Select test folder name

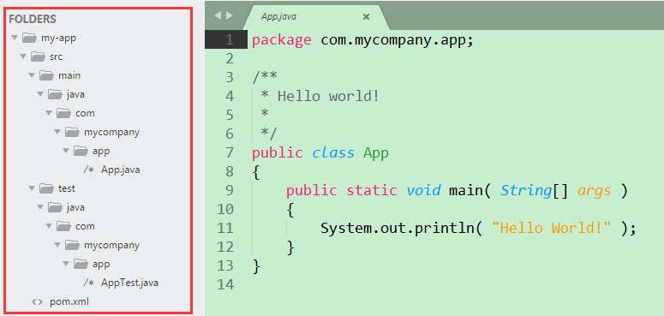coord(67,188)
